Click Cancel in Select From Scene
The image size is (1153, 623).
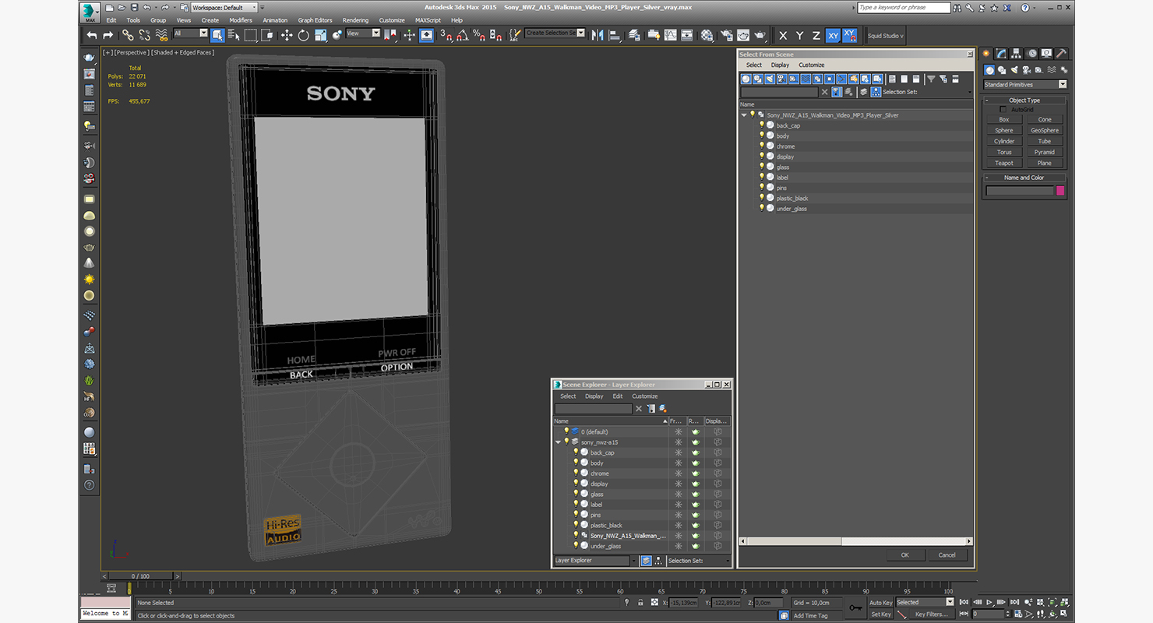click(947, 555)
